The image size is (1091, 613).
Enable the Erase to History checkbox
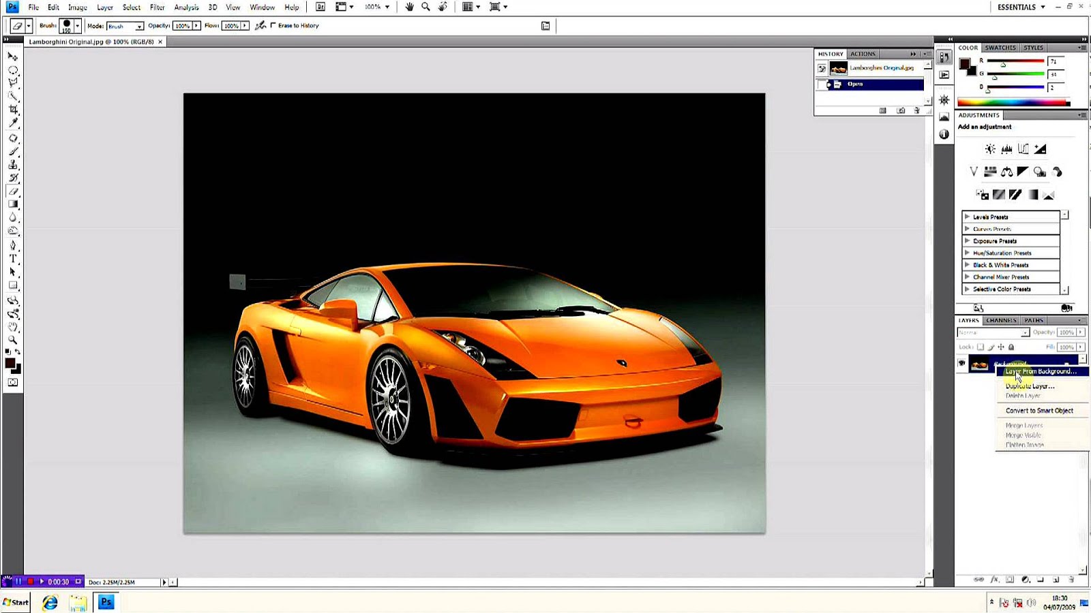click(x=273, y=26)
